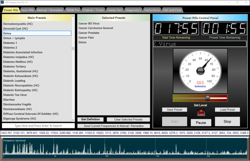Click the Save Preset button
The height and width of the screenshot is (161, 250).
174,110
